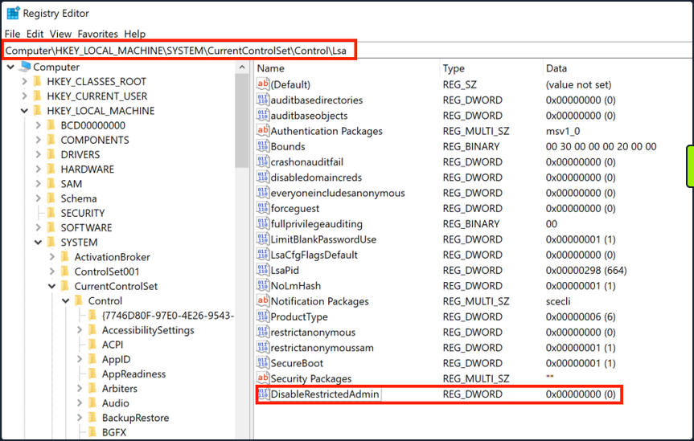Select the ControlSet001 key
Viewport: 694px width, 441px height.
107,272
